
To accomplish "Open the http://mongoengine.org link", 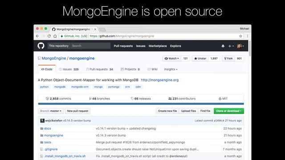I will coord(160,80).
